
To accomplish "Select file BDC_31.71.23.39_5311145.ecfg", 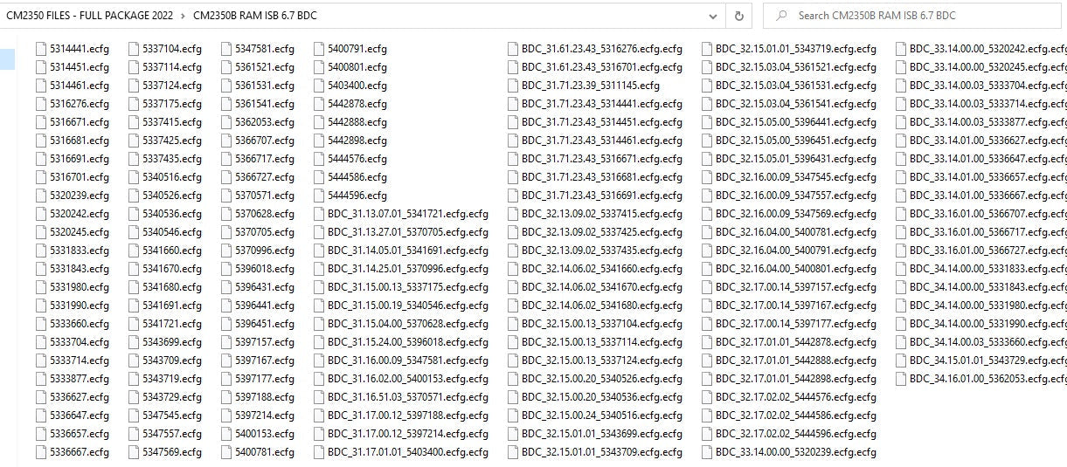I will tap(590, 86).
